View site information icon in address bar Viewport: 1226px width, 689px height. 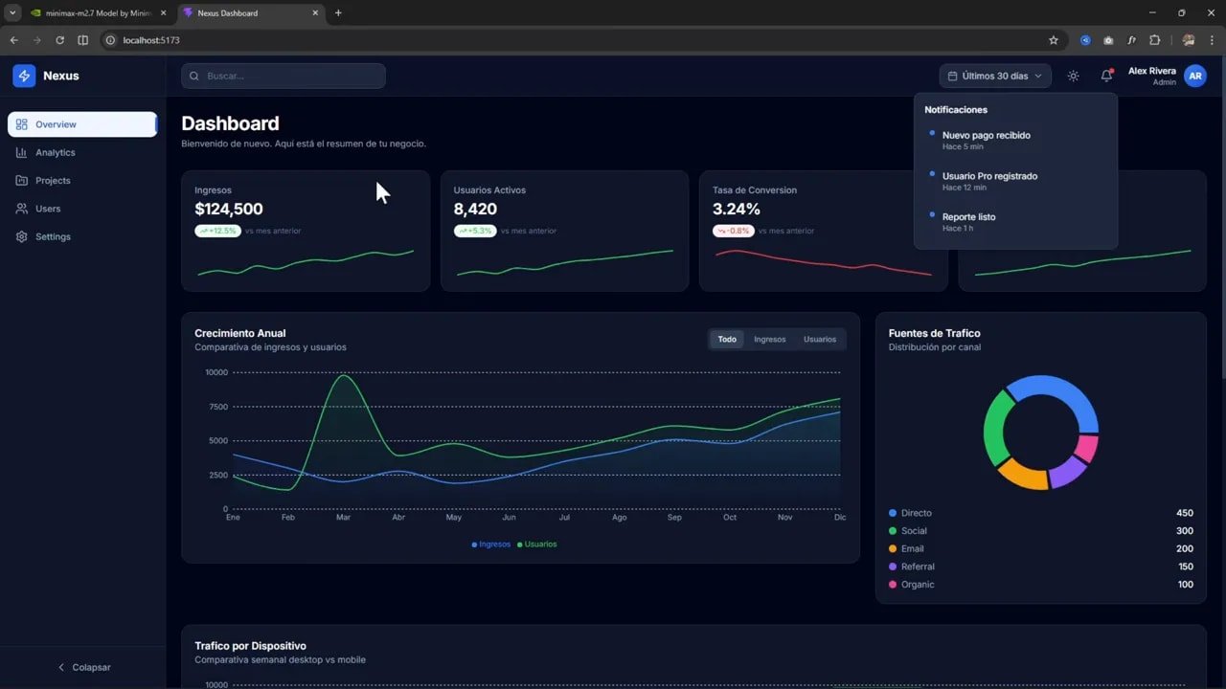[110, 40]
